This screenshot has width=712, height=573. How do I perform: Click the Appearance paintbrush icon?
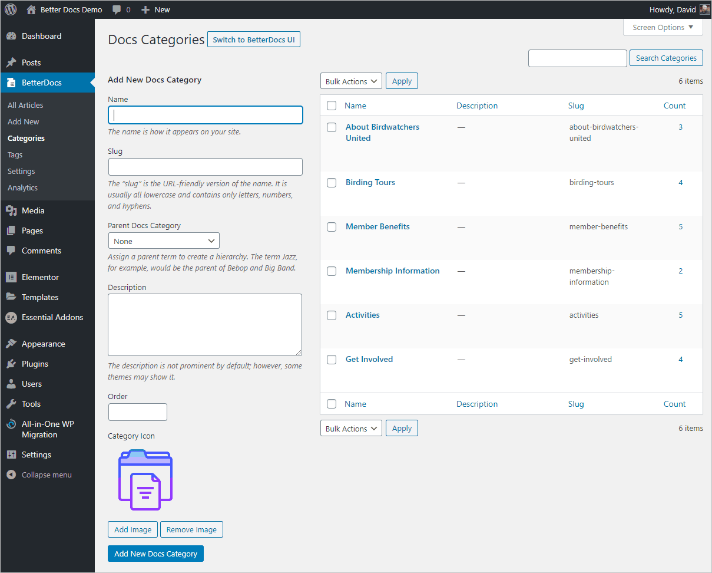point(11,344)
